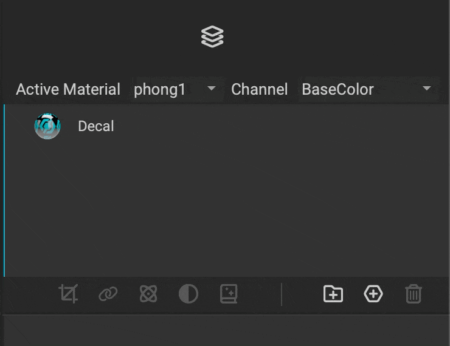Click the atom-shaped icon in bottom toolbar

148,294
